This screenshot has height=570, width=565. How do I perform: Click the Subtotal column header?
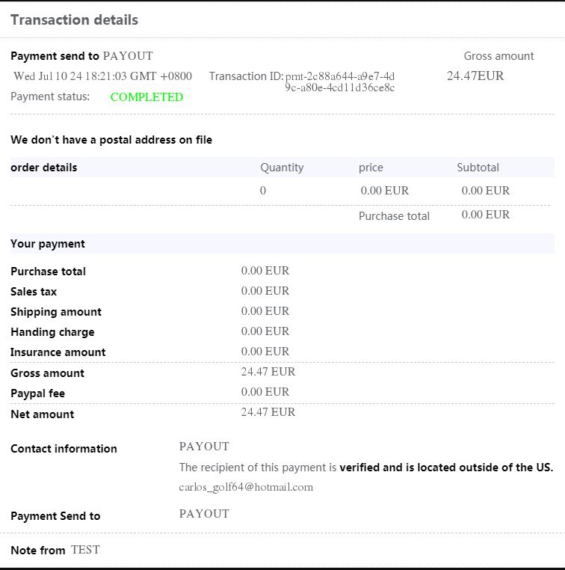tap(478, 168)
